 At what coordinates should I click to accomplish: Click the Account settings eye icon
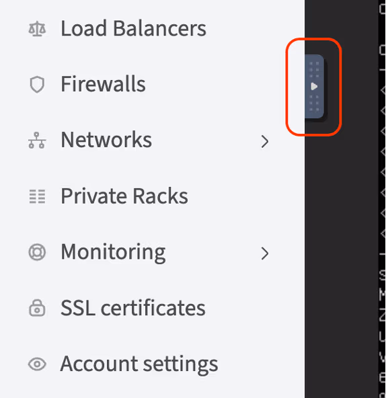pos(37,364)
